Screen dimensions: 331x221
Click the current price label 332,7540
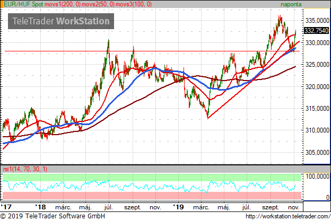(316, 31)
